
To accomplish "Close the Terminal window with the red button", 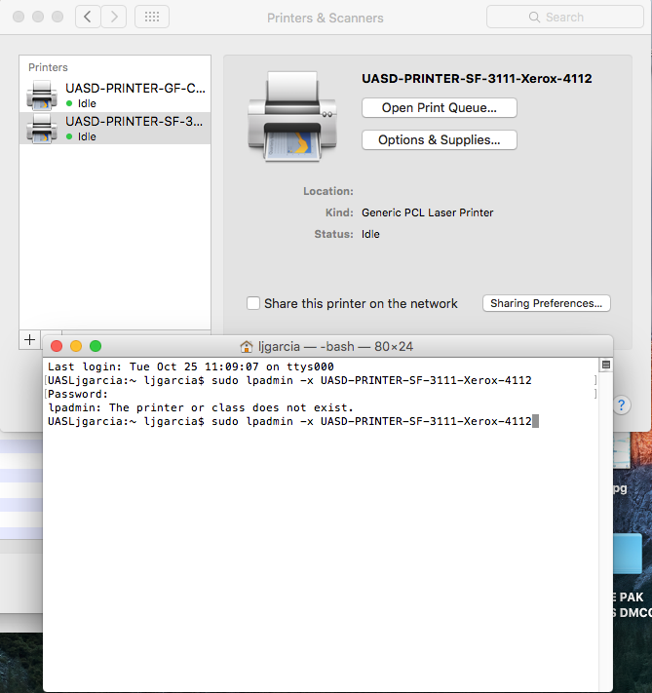I will tap(57, 346).
